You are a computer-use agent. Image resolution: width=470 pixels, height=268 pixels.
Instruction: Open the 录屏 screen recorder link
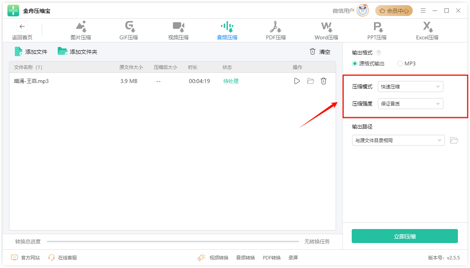coord(293,257)
